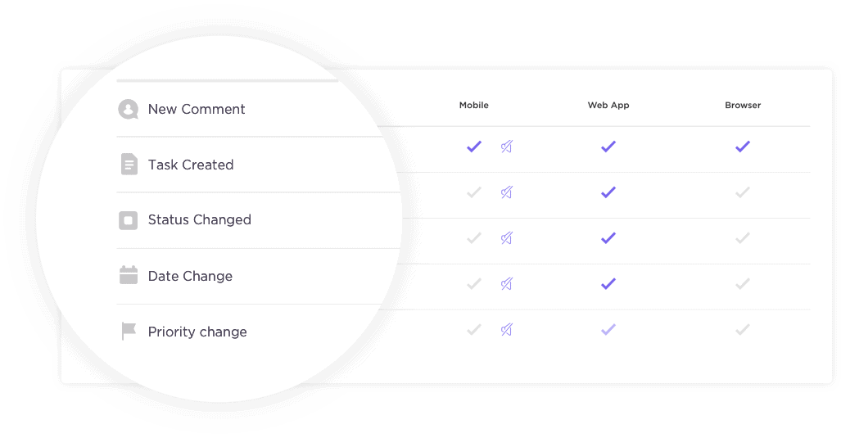Open the Priority change notification label

197,332
